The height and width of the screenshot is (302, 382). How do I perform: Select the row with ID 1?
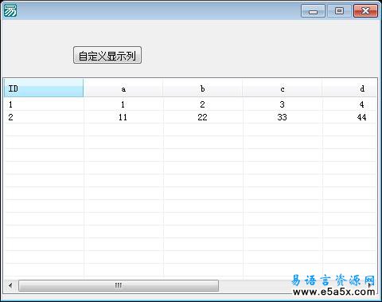click(190, 104)
